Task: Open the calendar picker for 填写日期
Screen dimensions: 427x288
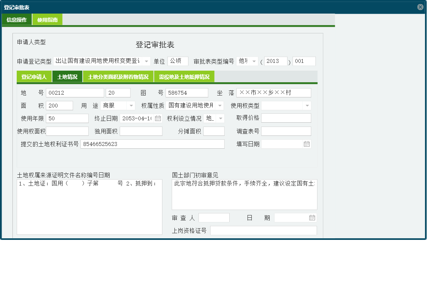Action: click(x=307, y=144)
